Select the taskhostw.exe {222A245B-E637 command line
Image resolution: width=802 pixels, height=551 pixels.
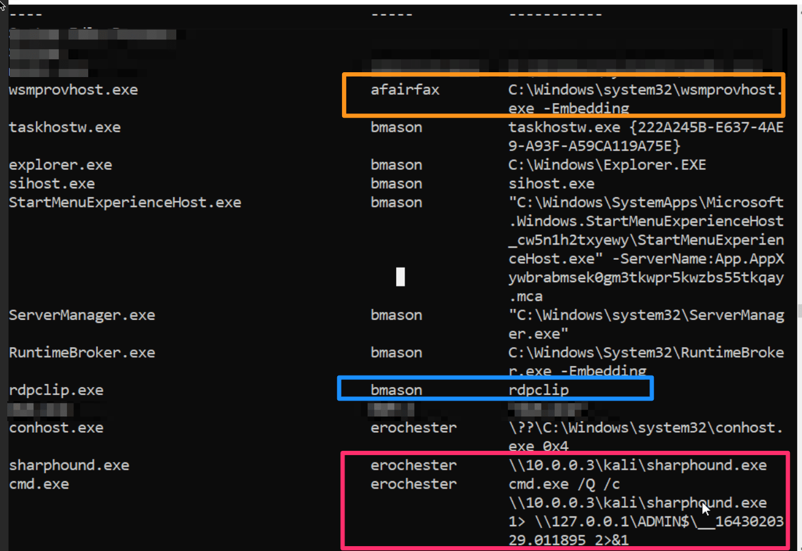coord(646,137)
